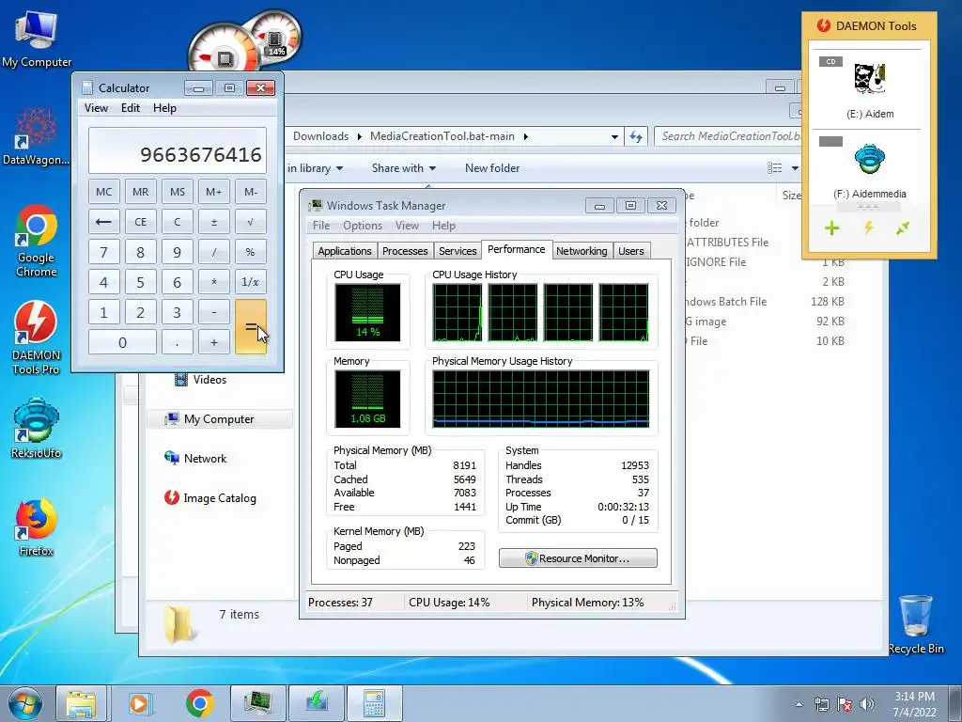Viewport: 962px width, 722px height.
Task: Expand Downloads breadcrumb arrow
Action: 360,136
